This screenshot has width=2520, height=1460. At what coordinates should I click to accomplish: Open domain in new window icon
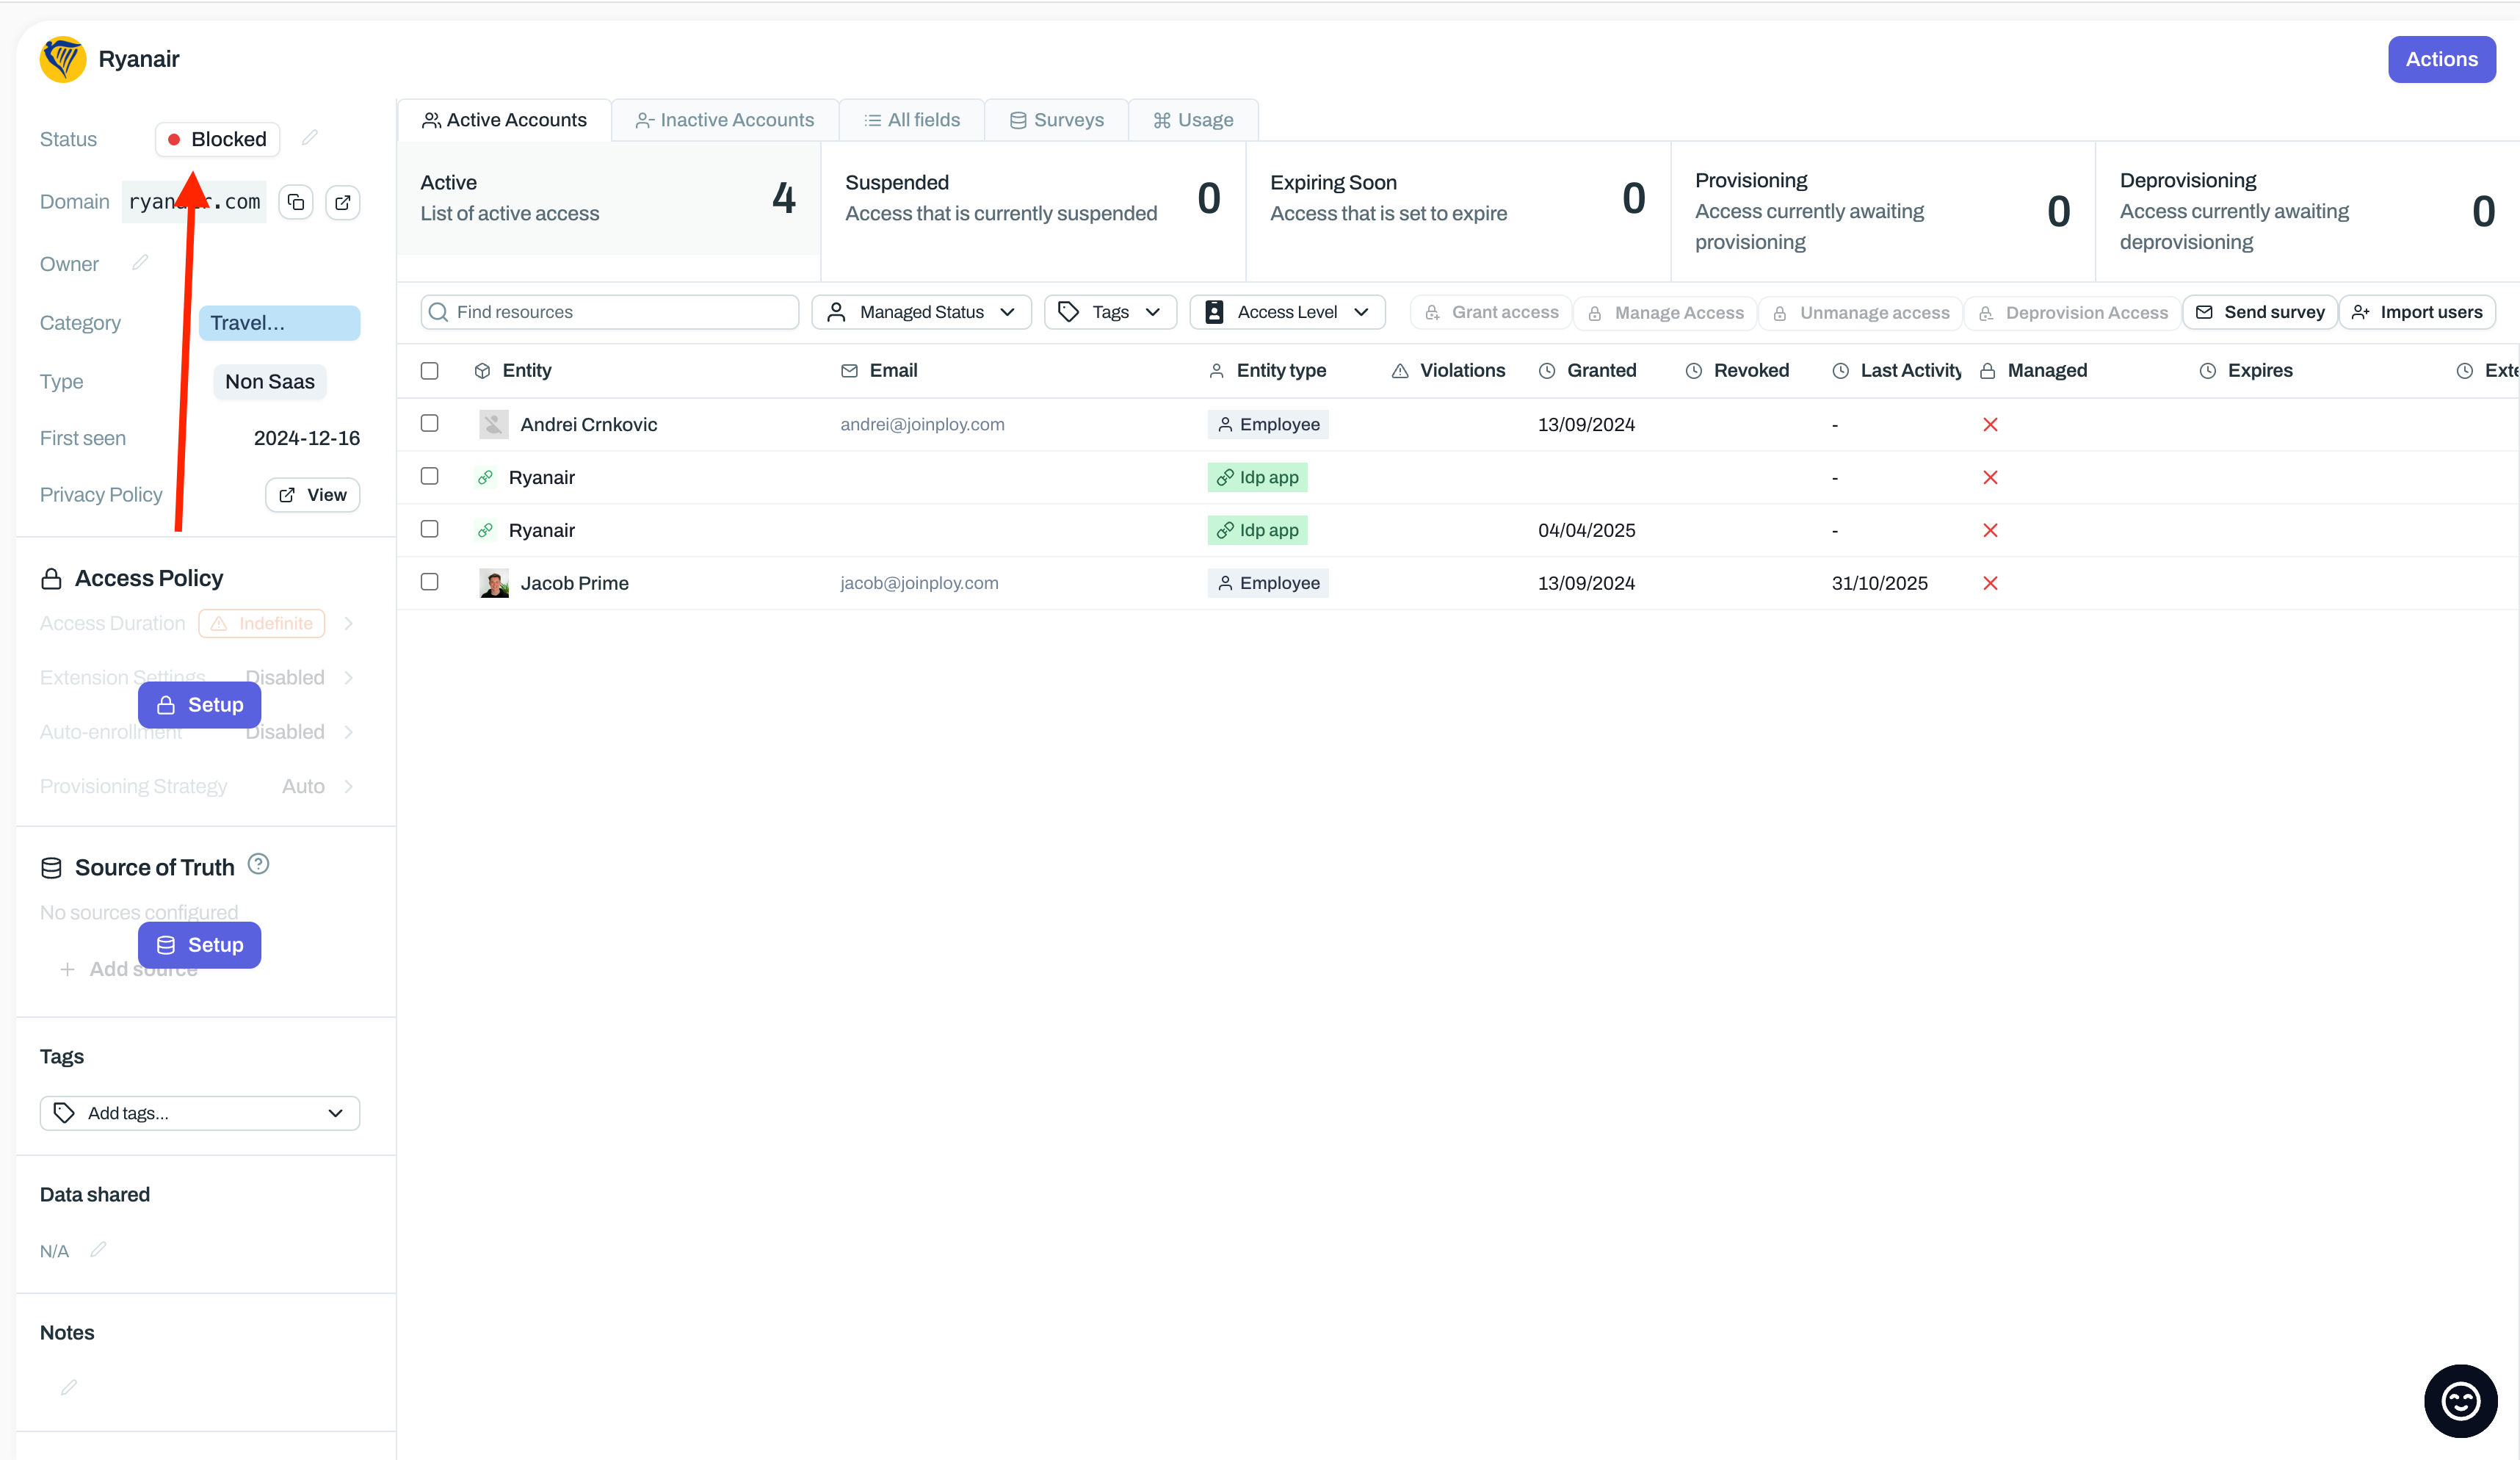(343, 202)
